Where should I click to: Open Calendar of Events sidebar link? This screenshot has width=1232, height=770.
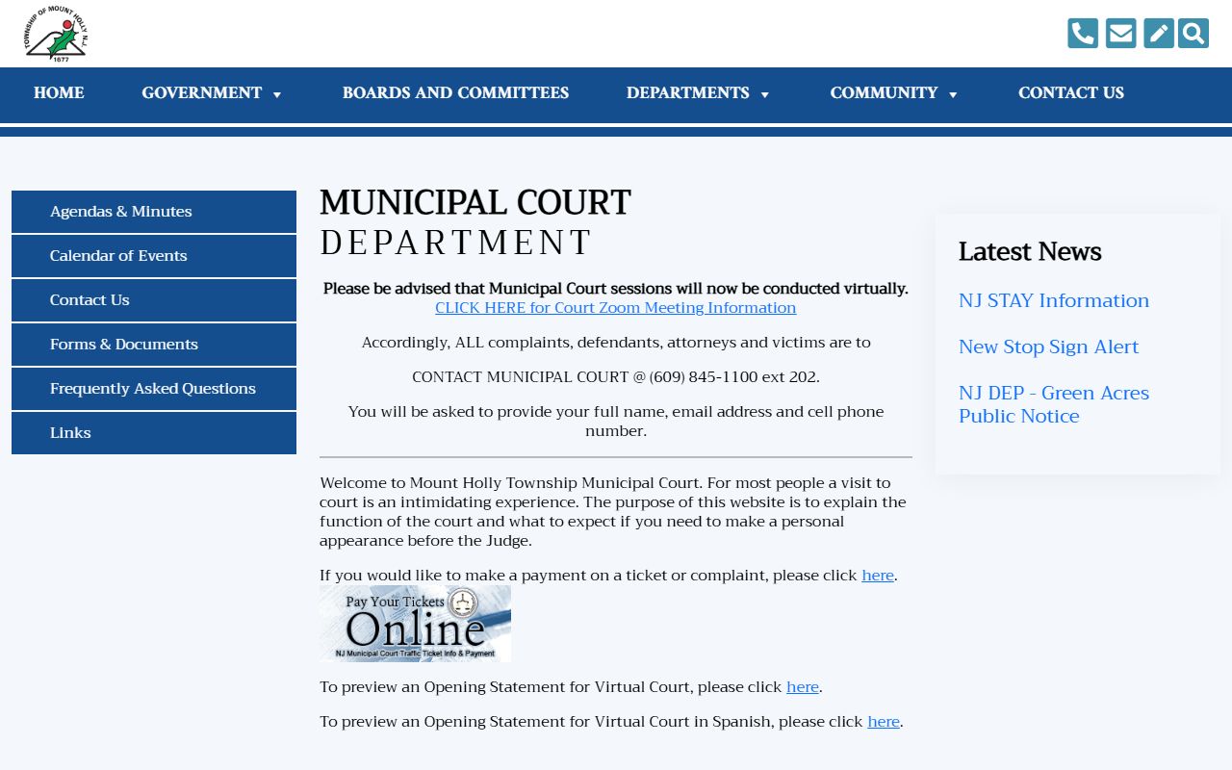[154, 256]
